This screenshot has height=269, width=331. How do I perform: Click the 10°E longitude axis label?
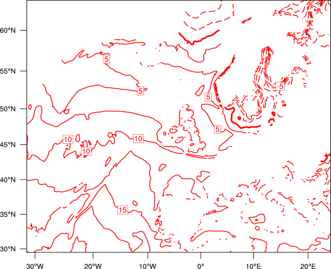pos(253,266)
